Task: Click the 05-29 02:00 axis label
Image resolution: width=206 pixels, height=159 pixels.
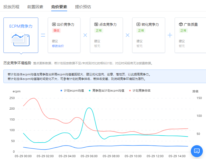Action: [x=45, y=156]
